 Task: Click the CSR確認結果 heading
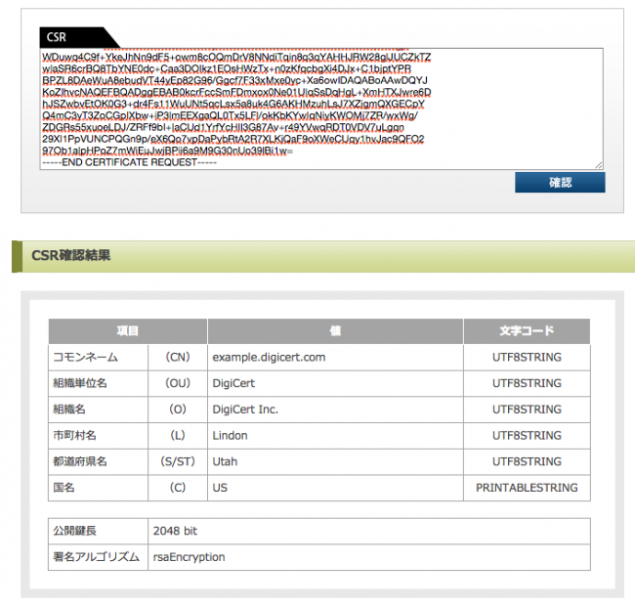coord(71,256)
